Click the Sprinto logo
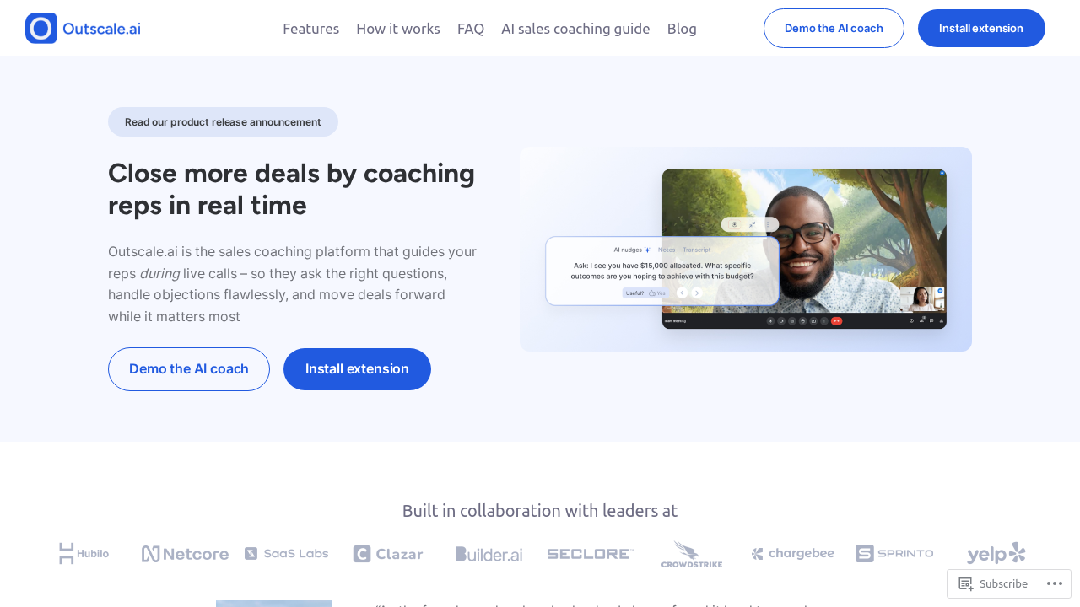Viewport: 1080px width, 607px height. (x=894, y=554)
